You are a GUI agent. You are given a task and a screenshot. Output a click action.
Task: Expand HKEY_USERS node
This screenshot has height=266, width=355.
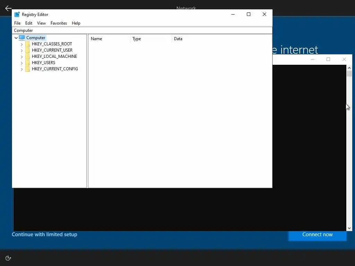coord(22,63)
